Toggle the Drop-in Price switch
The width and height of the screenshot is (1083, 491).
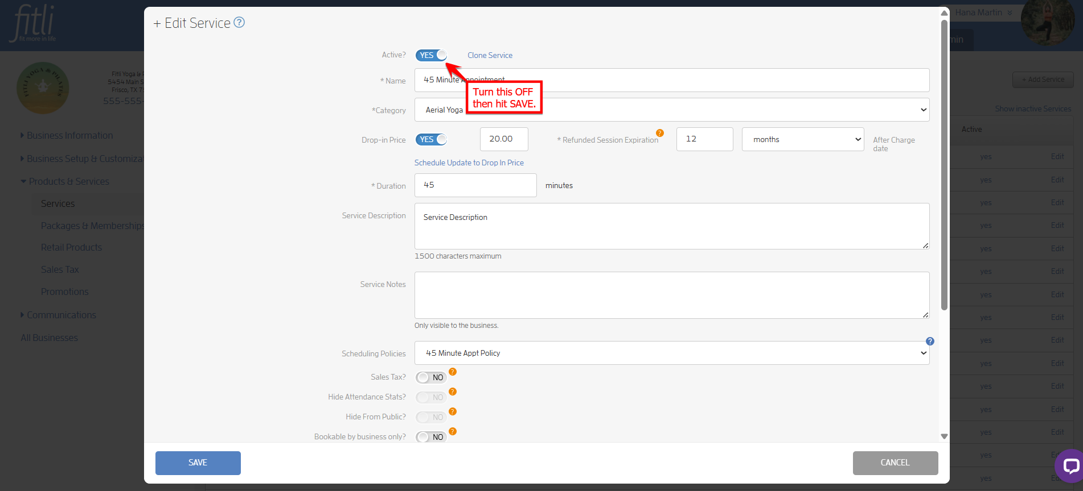coord(431,139)
